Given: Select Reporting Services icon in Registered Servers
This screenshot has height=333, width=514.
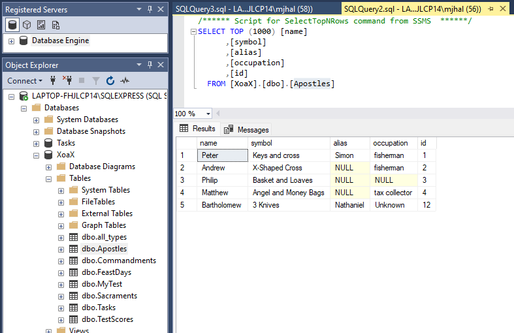Looking at the screenshot, I should pyautogui.click(x=41, y=25).
